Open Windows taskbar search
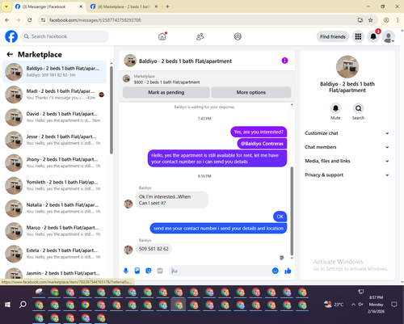The image size is (404, 324). coord(23,305)
